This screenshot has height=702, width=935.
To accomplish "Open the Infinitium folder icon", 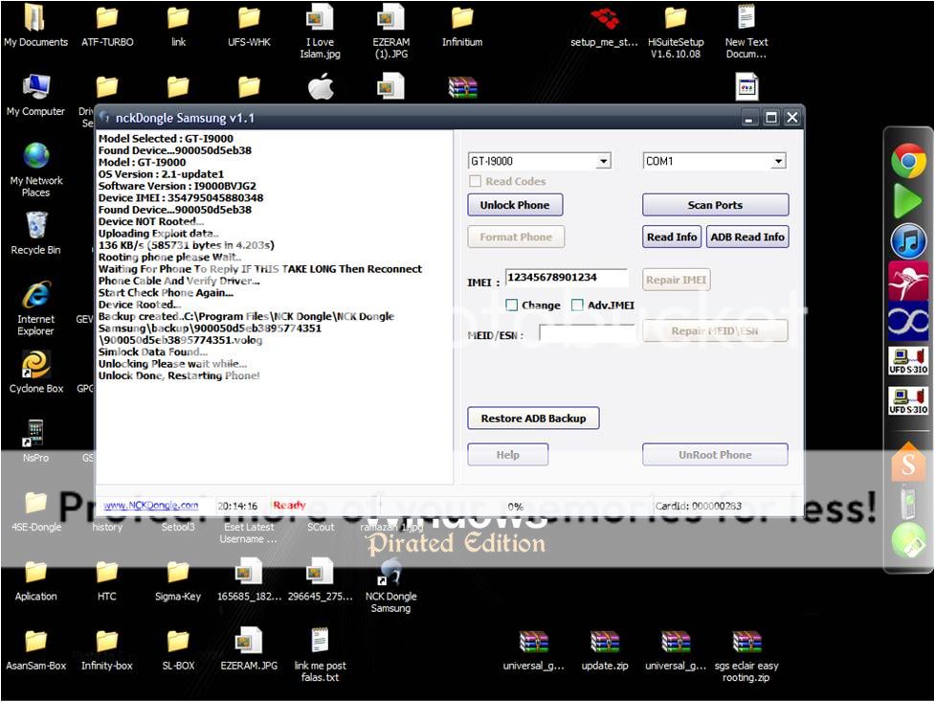I will tap(462, 26).
